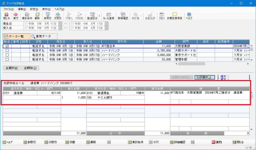The height and width of the screenshot is (150, 256).
Task: Click the 金額の内訳(D)... button
Action: pyautogui.click(x=182, y=77)
